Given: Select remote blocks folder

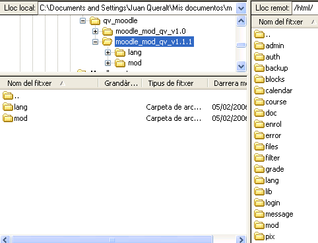Looking at the screenshot, I should (269, 79).
